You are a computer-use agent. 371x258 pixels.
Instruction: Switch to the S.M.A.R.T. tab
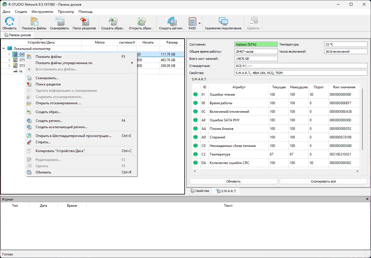tap(226, 191)
